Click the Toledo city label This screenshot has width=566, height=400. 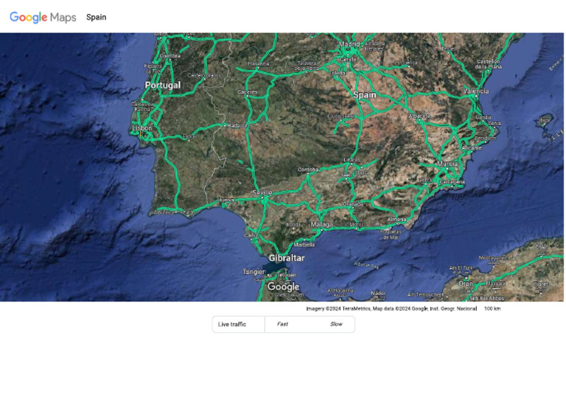click(338, 73)
